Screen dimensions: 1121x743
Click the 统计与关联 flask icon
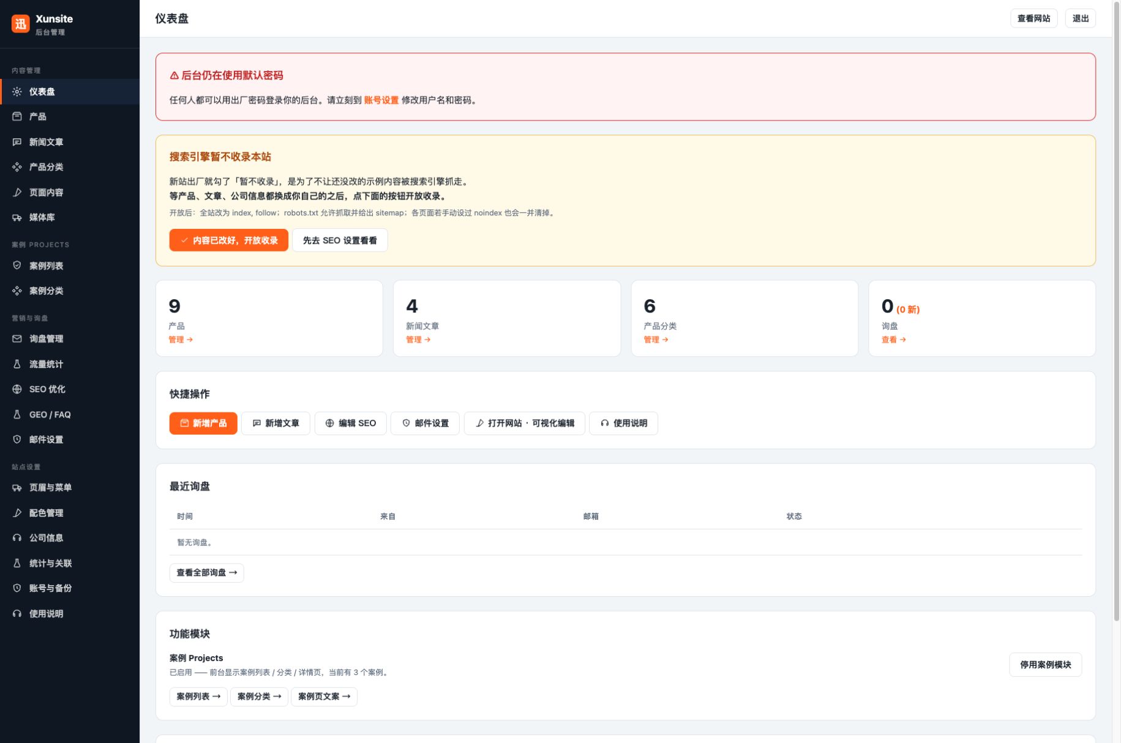click(17, 563)
